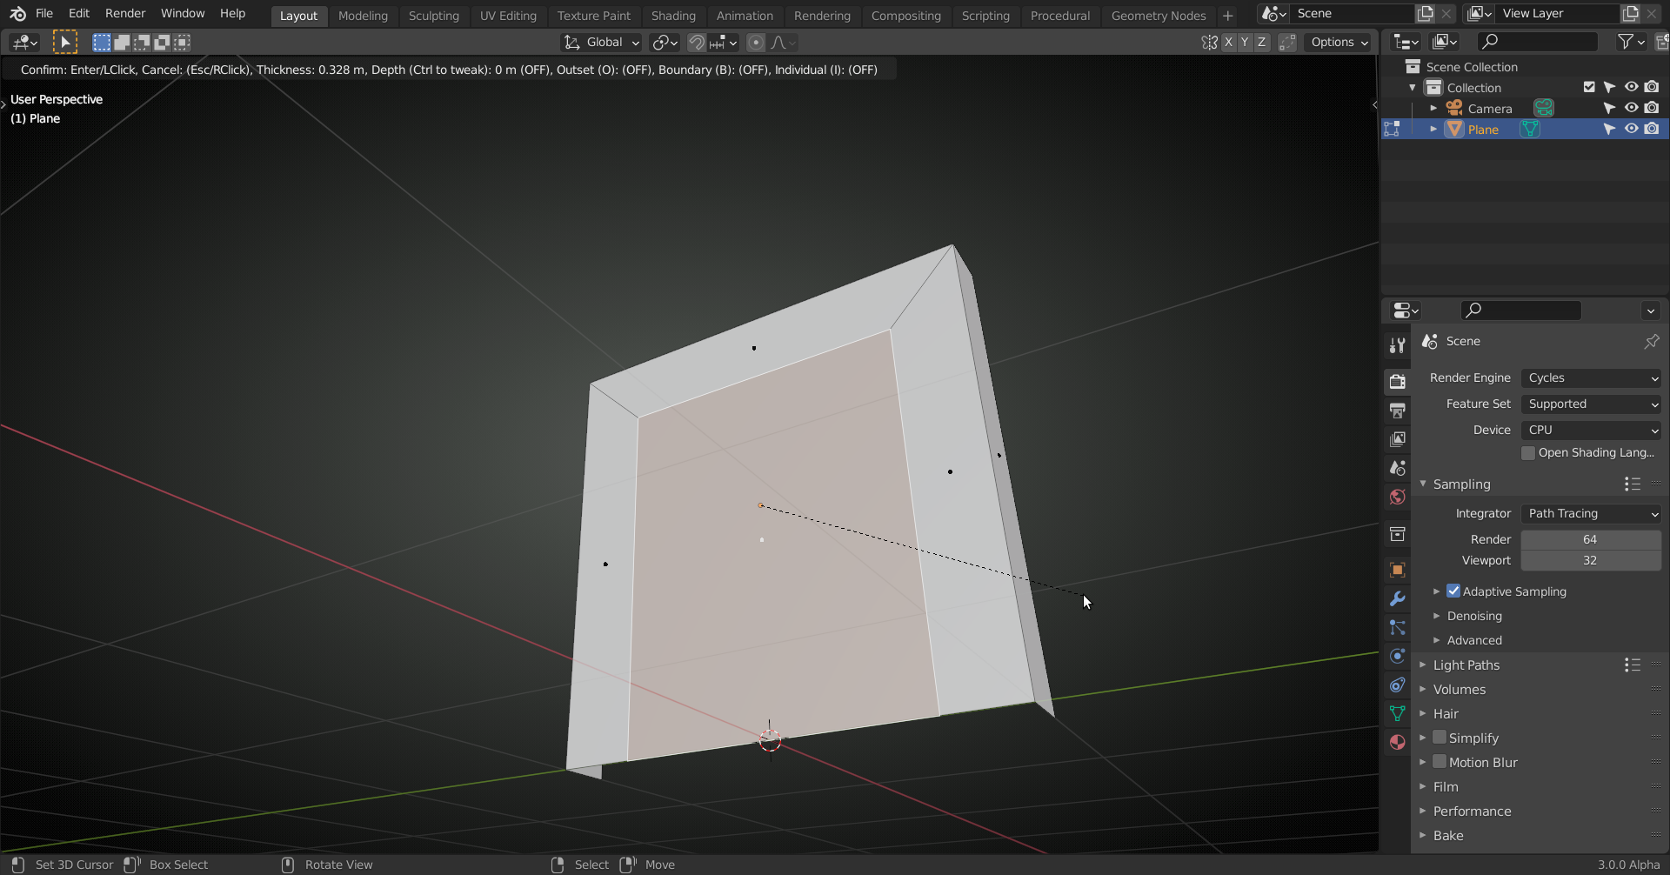The height and width of the screenshot is (875, 1670).
Task: Toggle the snapping magnet icon
Action: pos(697,42)
